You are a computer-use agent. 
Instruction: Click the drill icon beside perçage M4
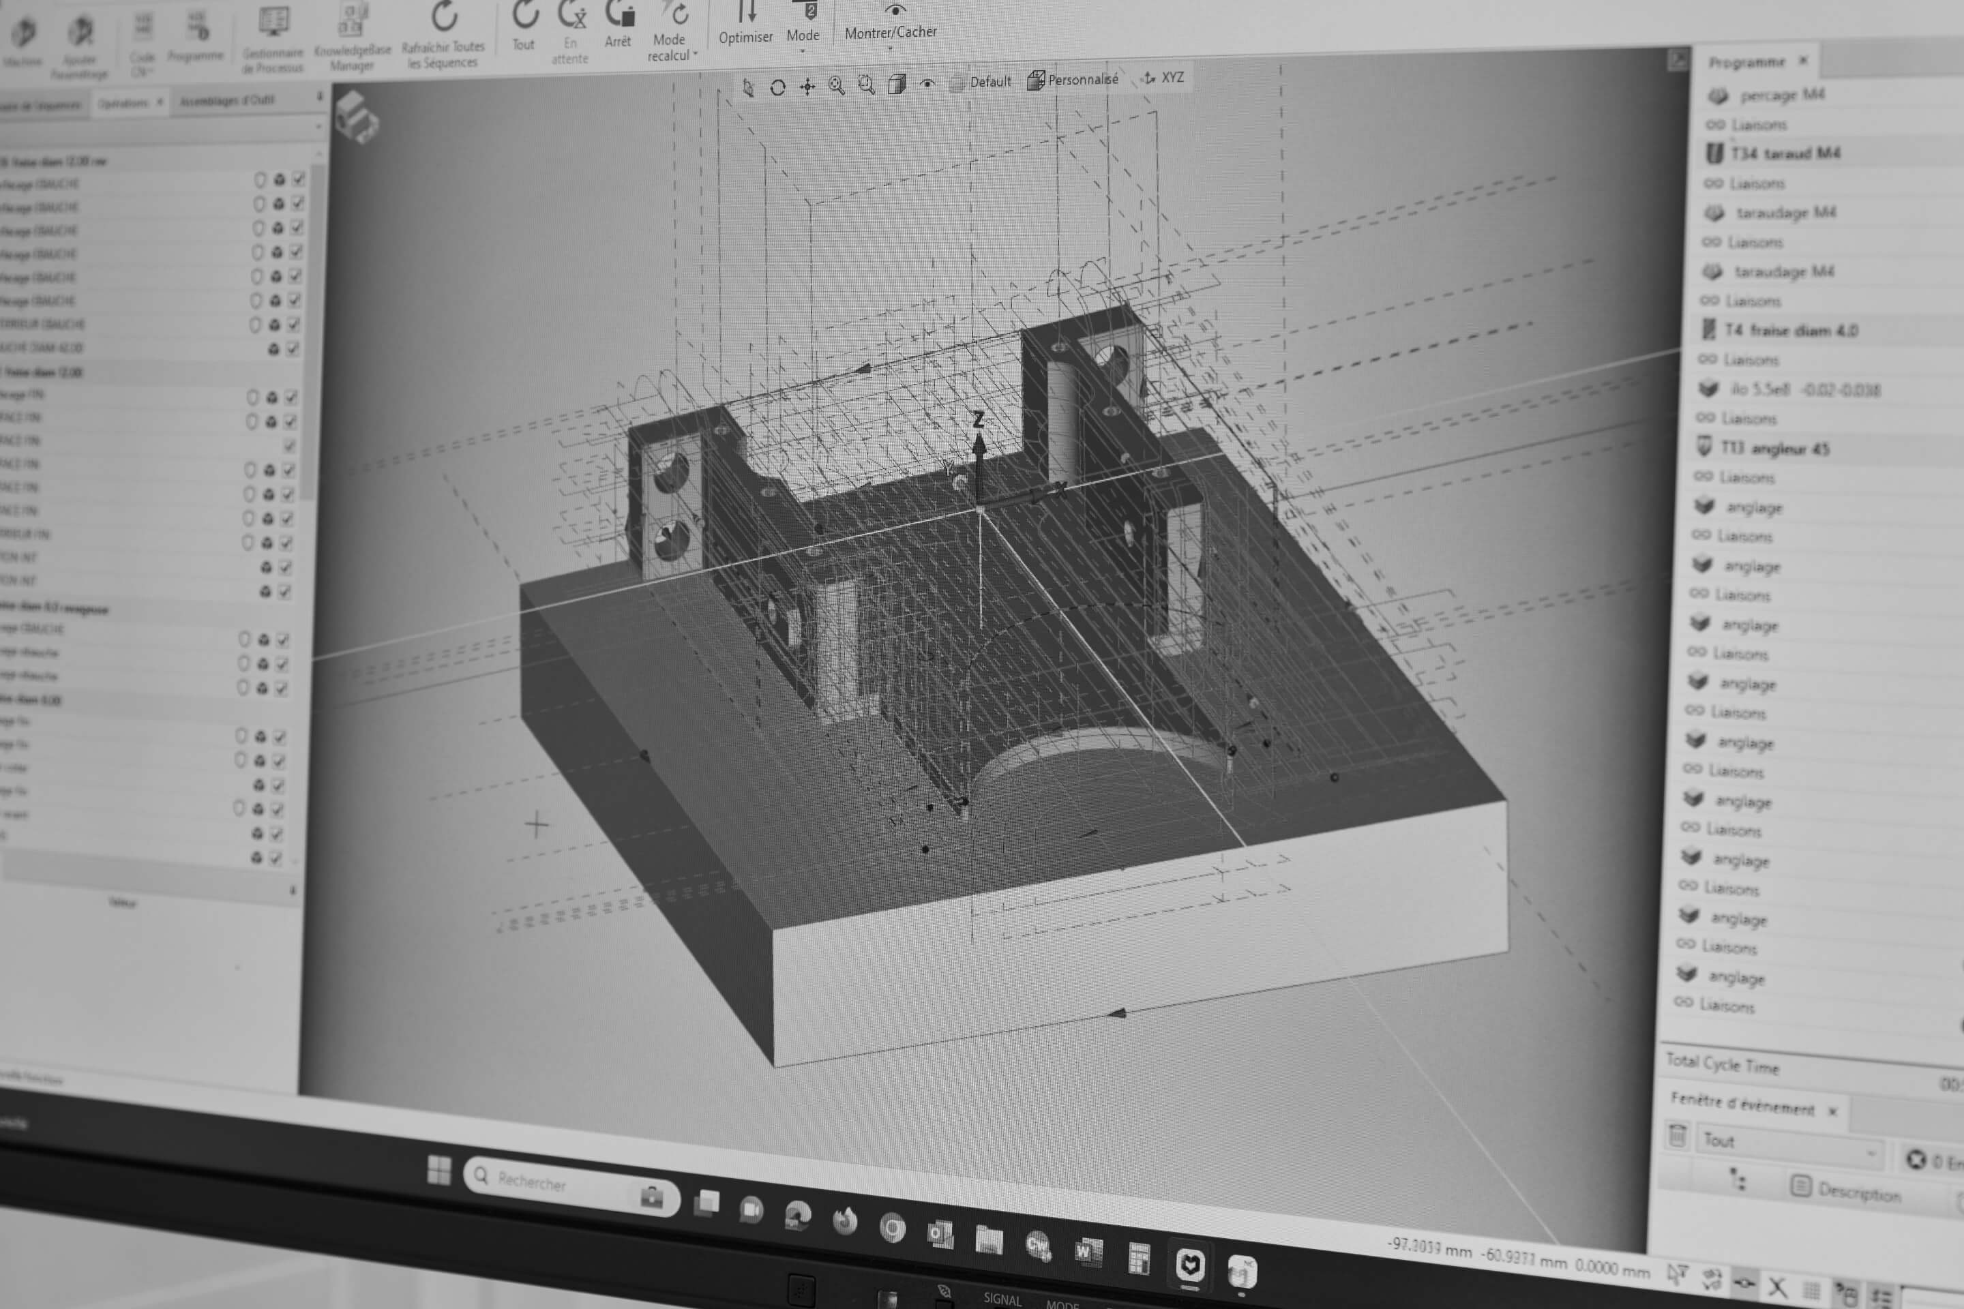(1718, 96)
